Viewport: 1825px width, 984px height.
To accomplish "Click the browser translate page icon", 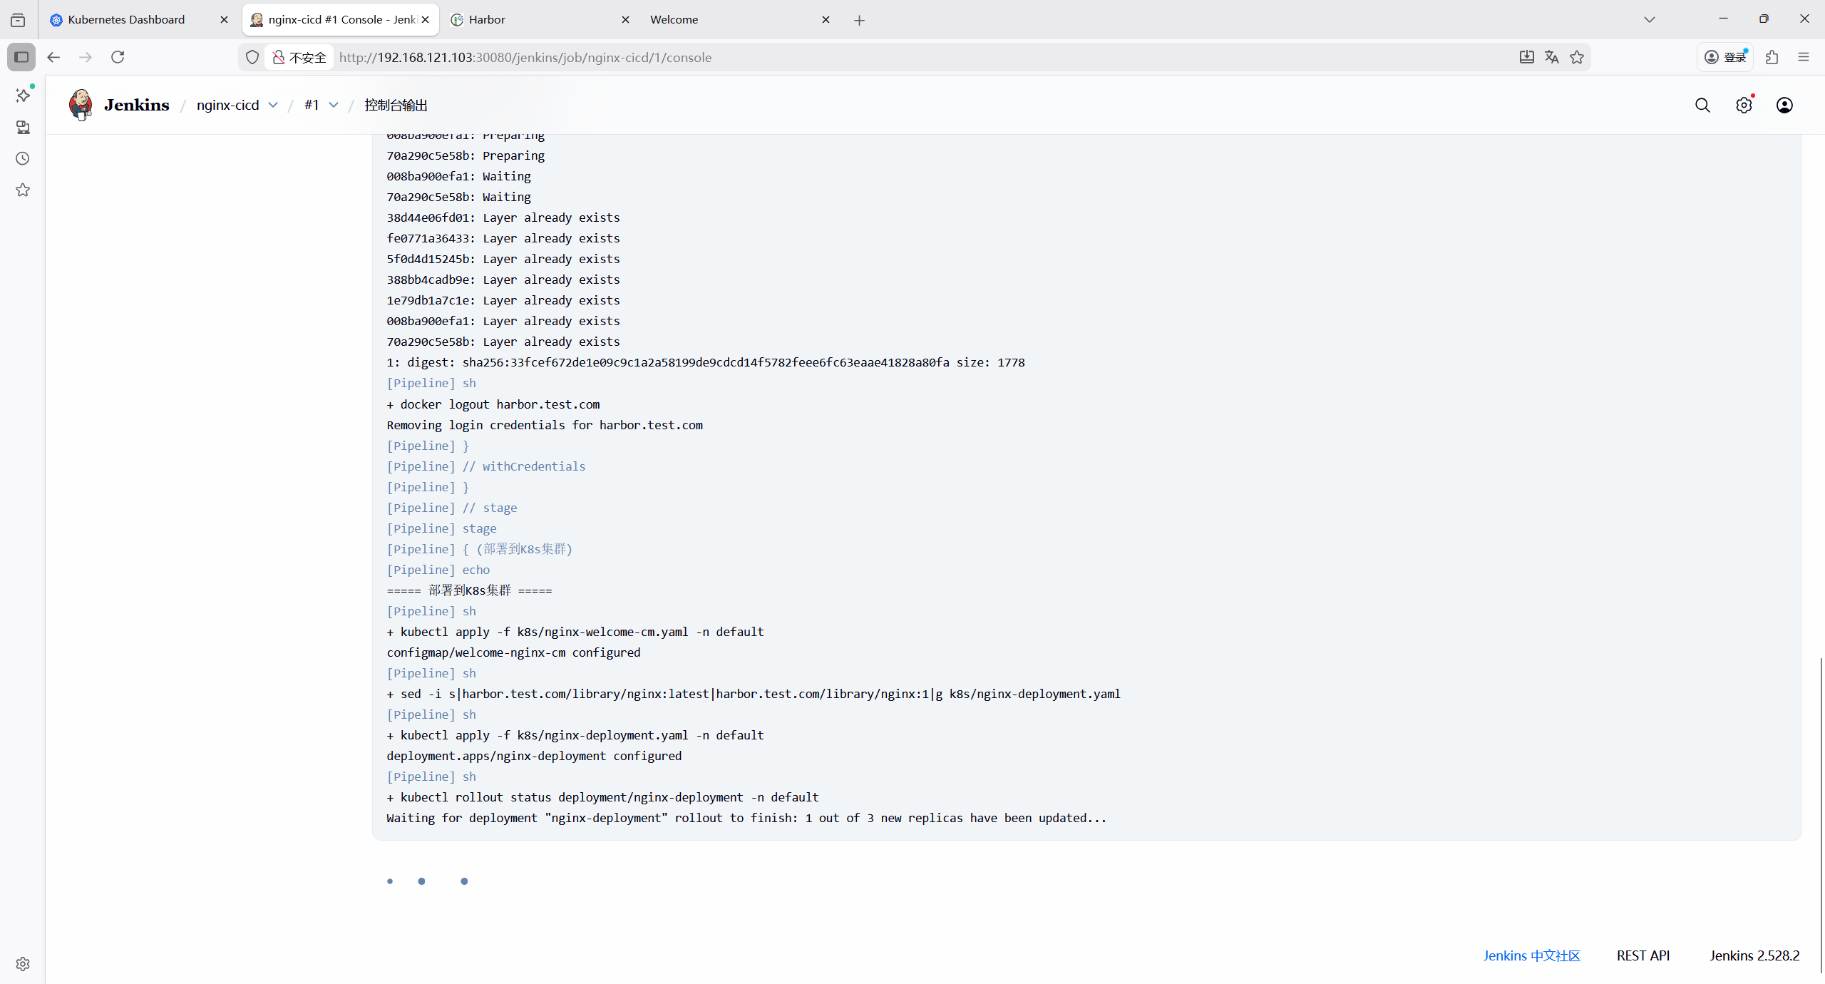I will [1552, 57].
